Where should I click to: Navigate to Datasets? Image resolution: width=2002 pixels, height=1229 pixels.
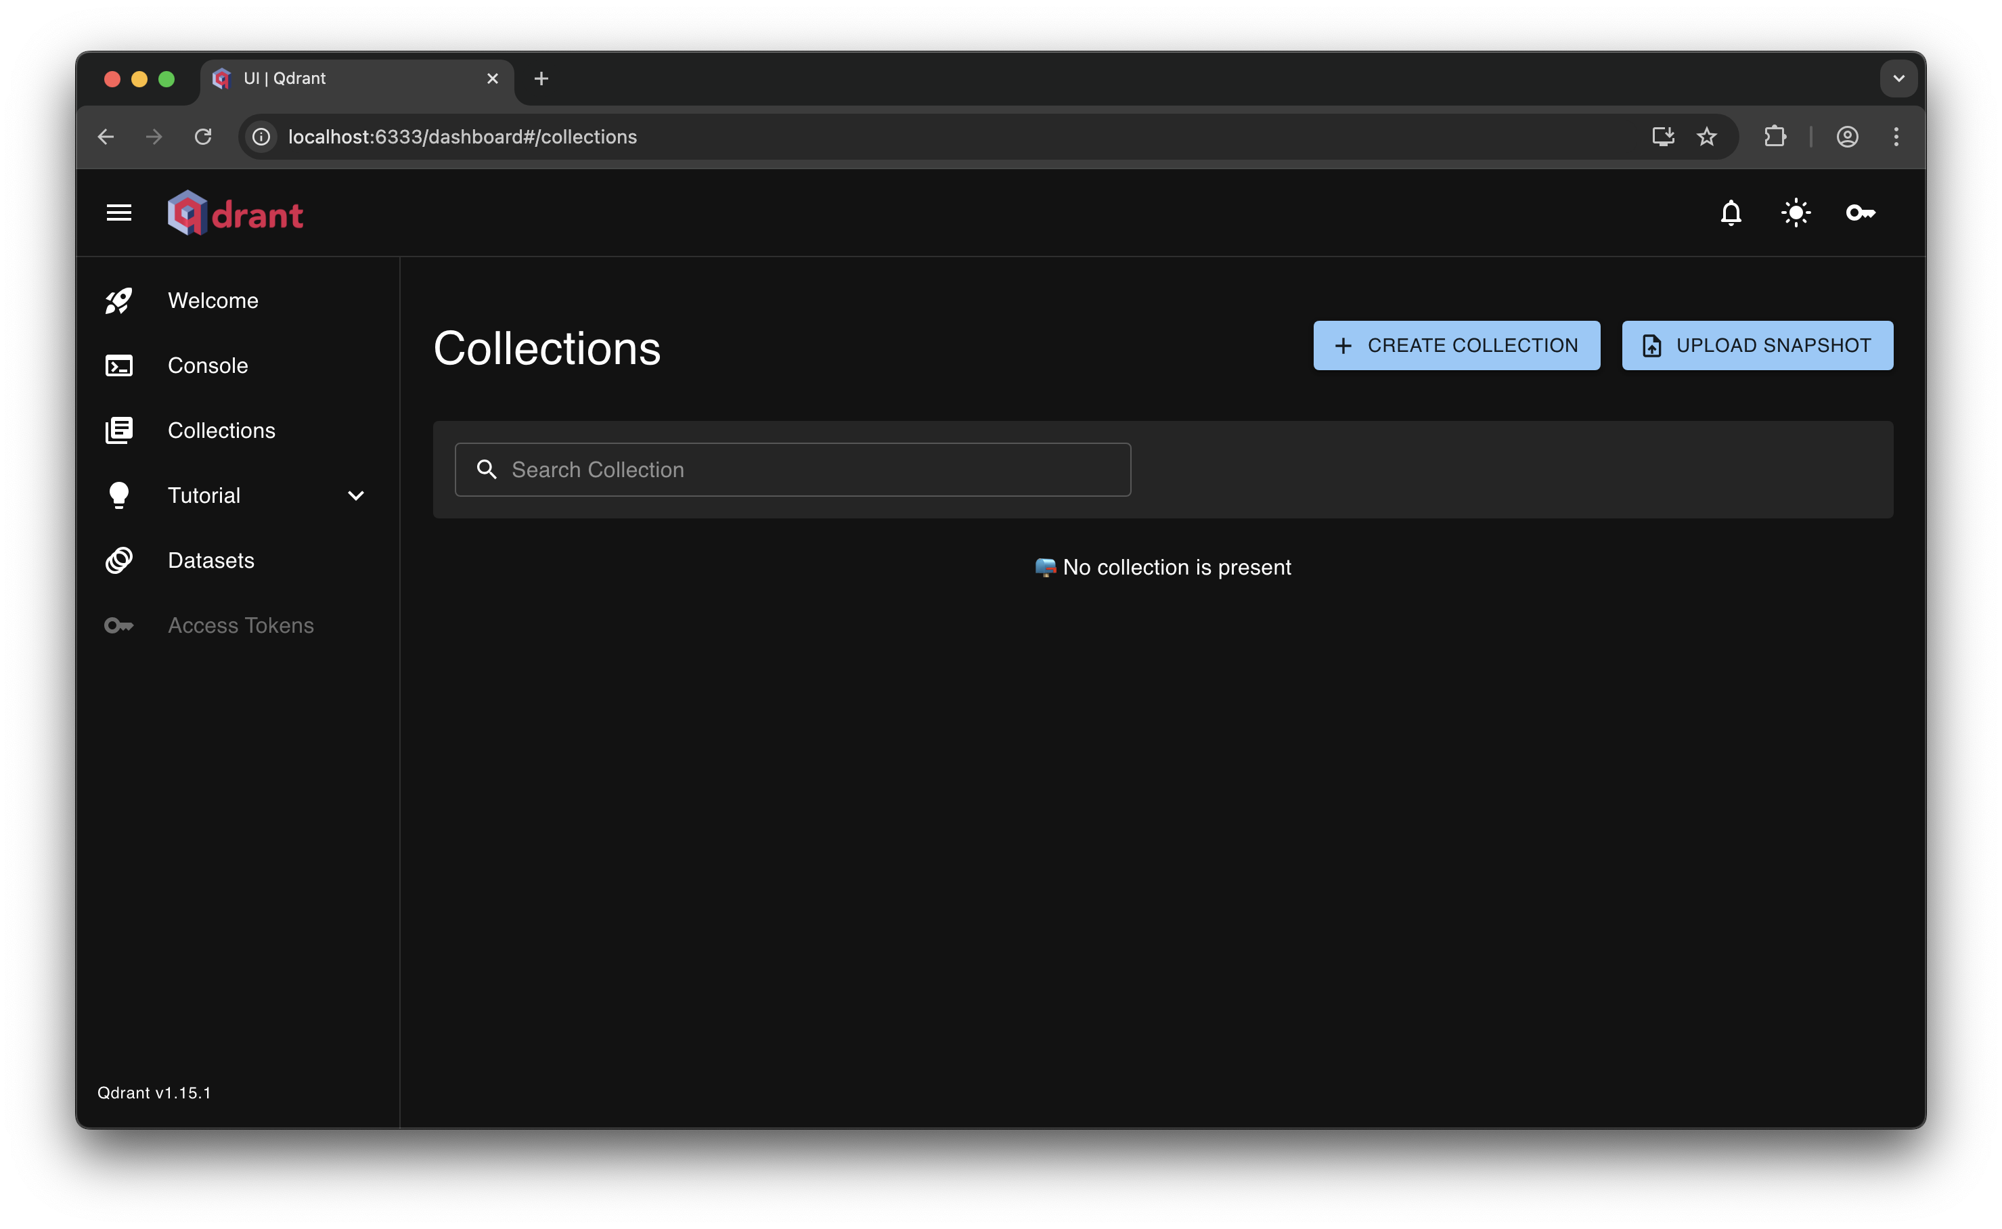point(211,561)
